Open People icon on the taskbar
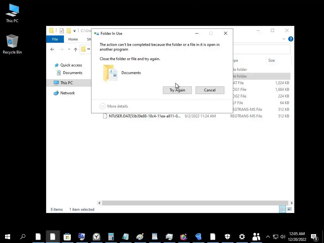Screen dimensions: 324x243 256,237
